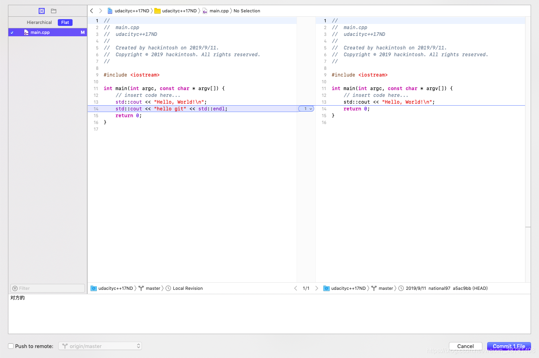Open udacityc++17ND project breadcrumb menu

click(132, 11)
